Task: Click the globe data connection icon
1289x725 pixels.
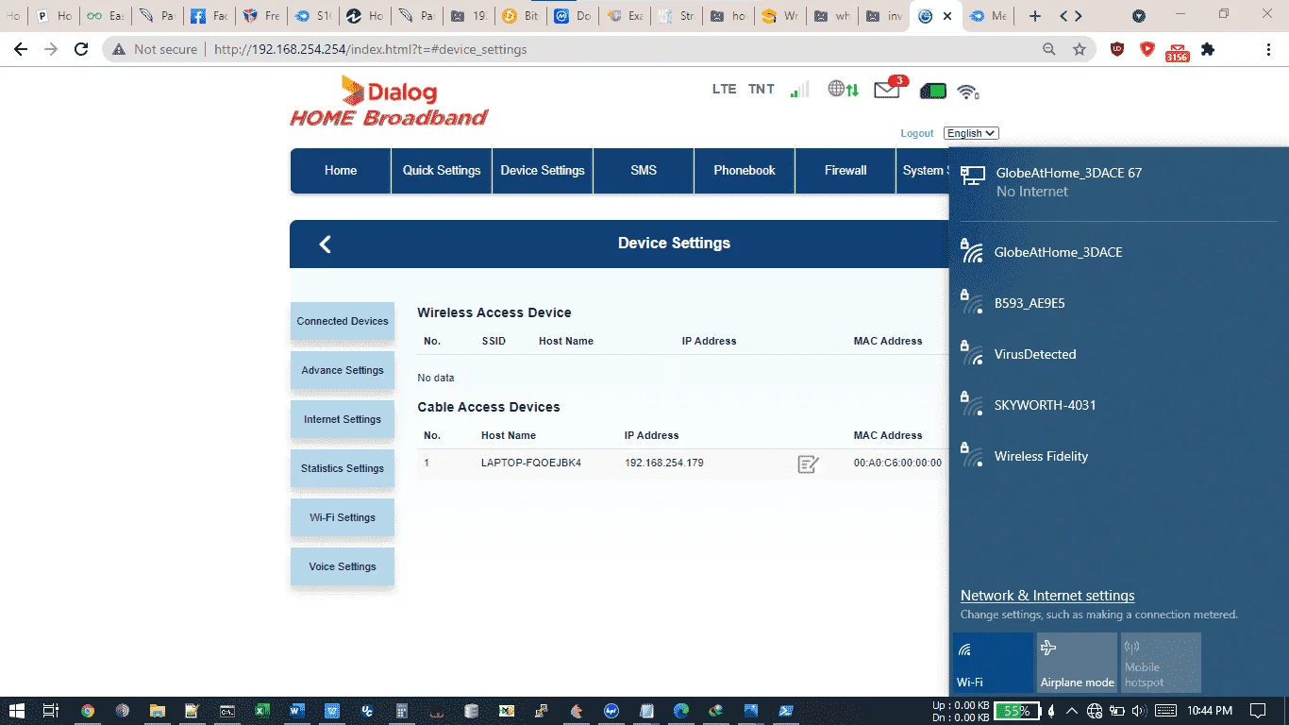Action: pyautogui.click(x=843, y=90)
